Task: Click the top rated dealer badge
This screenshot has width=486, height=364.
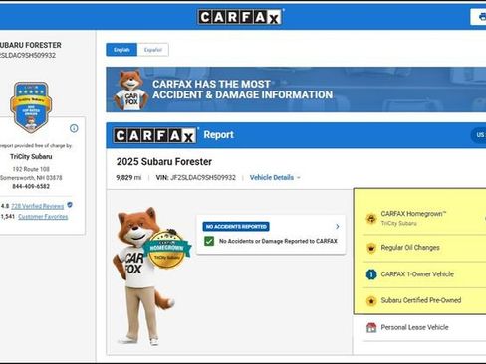Action: pyautogui.click(x=31, y=107)
